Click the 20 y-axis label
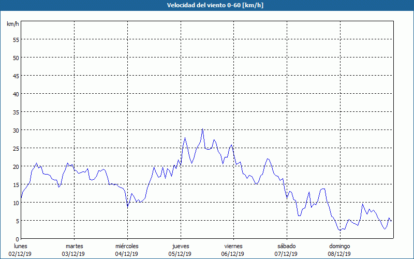 [16, 166]
